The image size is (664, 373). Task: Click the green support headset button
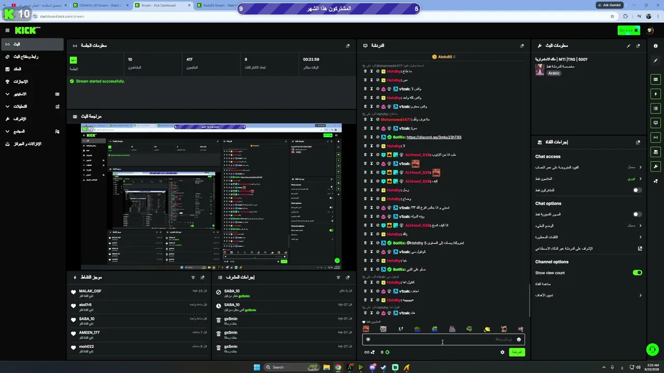tap(653, 350)
